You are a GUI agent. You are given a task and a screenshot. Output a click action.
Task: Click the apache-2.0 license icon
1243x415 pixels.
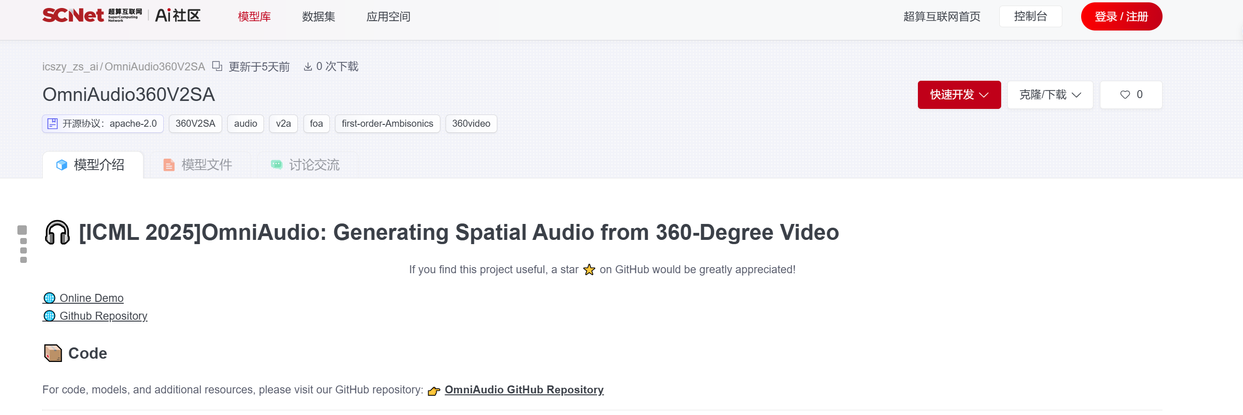click(53, 124)
